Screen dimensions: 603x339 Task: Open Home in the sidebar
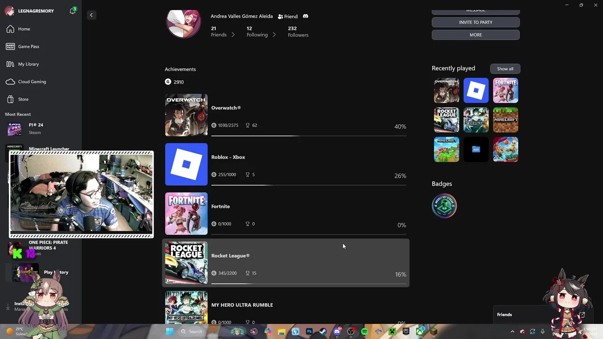click(41, 29)
